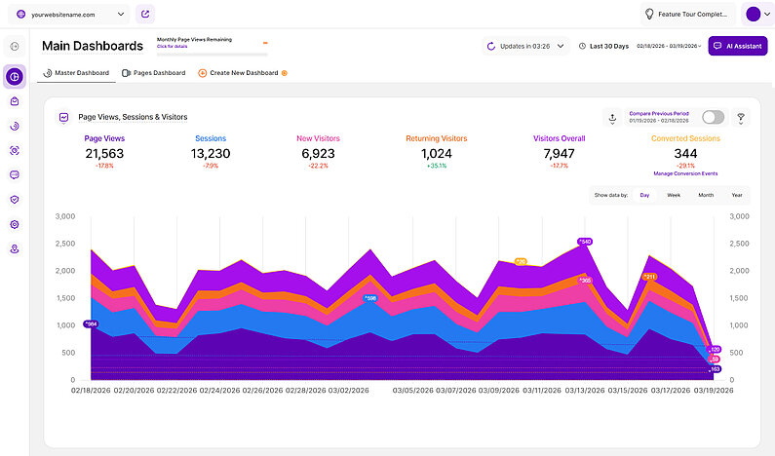Screen dimensions: 775x456
Task: Expand the Updates in 03:26 dropdown
Action: coord(526,46)
